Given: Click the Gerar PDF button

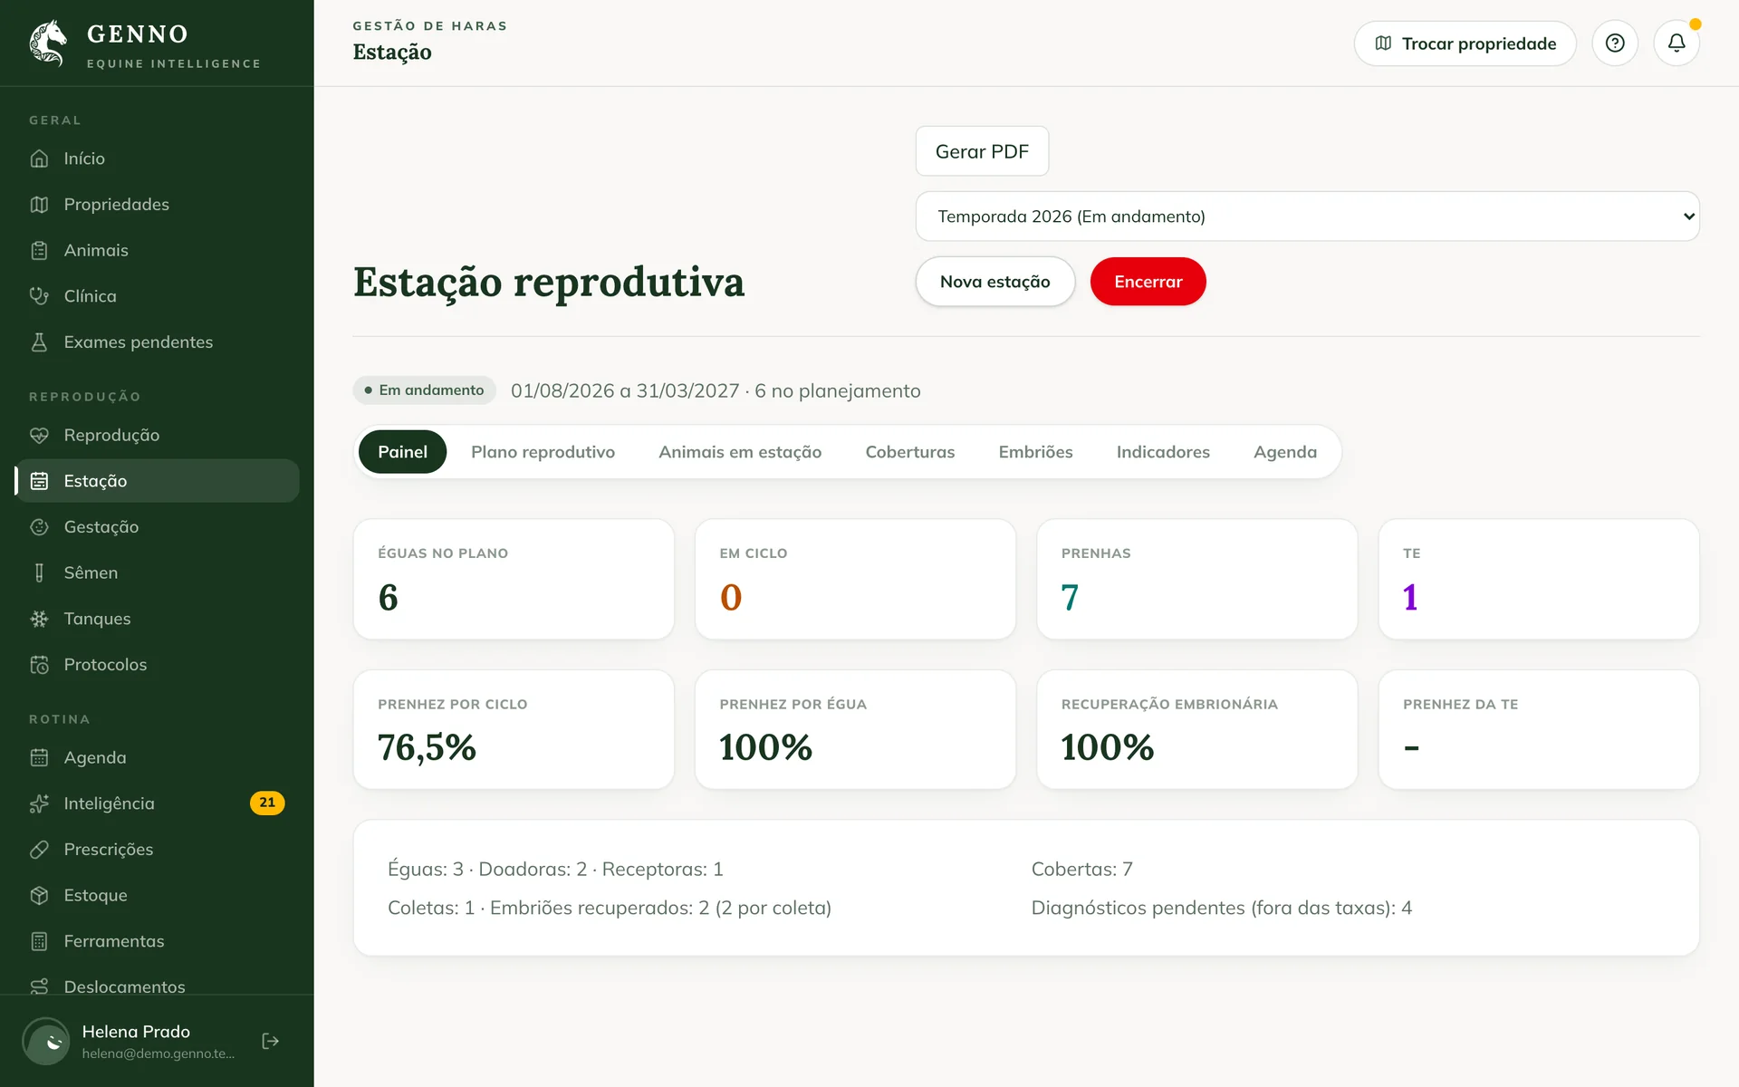Looking at the screenshot, I should coord(982,151).
